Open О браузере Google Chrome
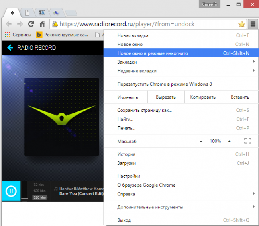Viewport: 259px width, 226px height. [181, 185]
